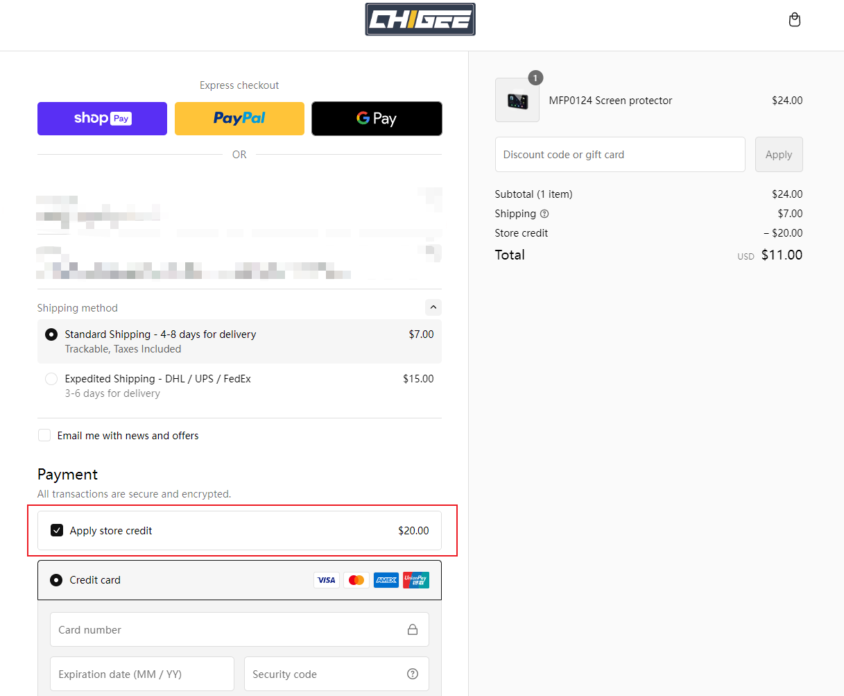Screen dimensions: 844x696
Task: Click the UnionPay card icon
Action: click(x=416, y=580)
